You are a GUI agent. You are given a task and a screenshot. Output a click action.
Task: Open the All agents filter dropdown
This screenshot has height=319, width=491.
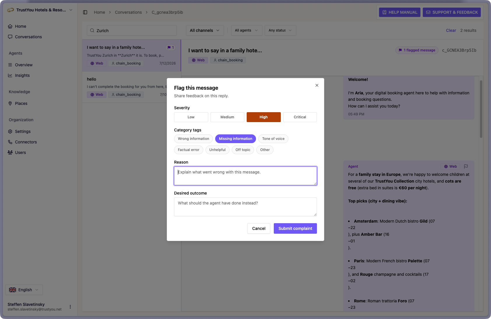tap(247, 30)
